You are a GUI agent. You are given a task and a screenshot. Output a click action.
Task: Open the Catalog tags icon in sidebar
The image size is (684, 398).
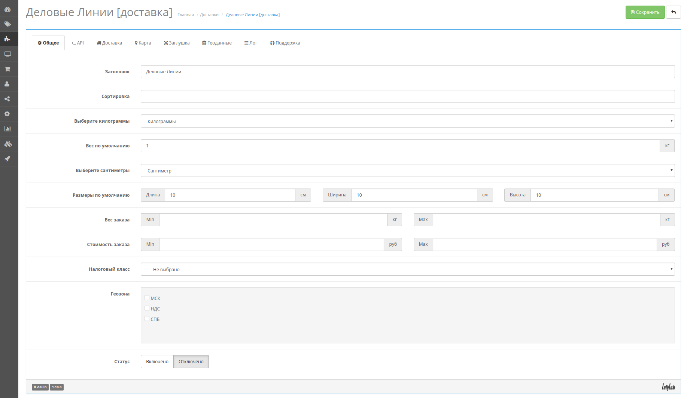[7, 24]
